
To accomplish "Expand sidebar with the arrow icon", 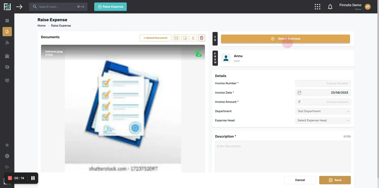I will tap(19, 7).
